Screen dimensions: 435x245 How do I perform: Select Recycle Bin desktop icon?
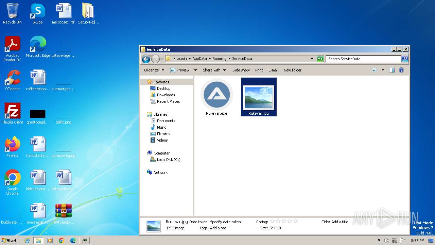coord(12,14)
